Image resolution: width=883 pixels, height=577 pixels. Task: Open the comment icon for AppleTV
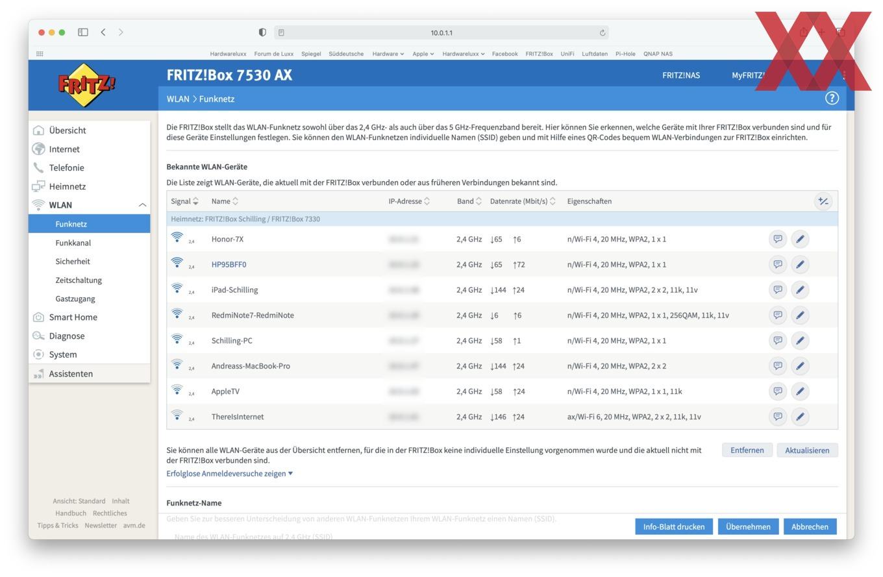pos(777,391)
